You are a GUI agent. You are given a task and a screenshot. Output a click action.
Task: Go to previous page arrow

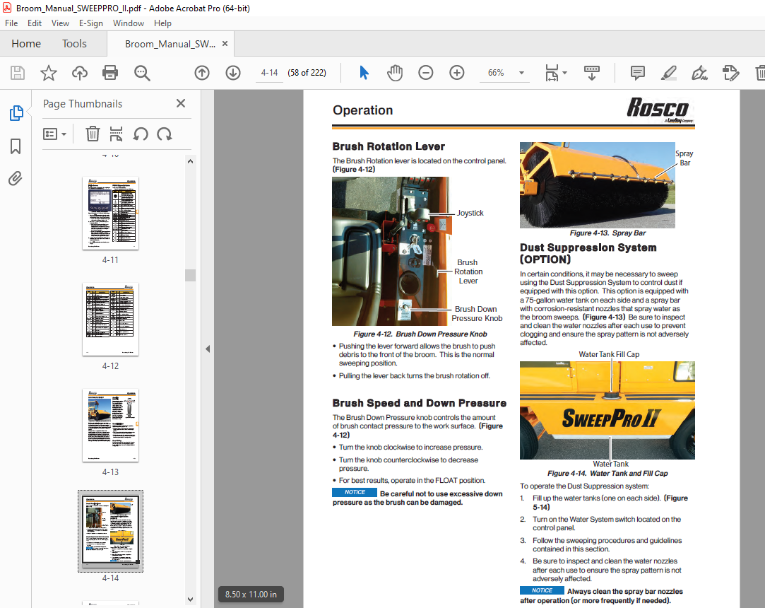coord(202,73)
